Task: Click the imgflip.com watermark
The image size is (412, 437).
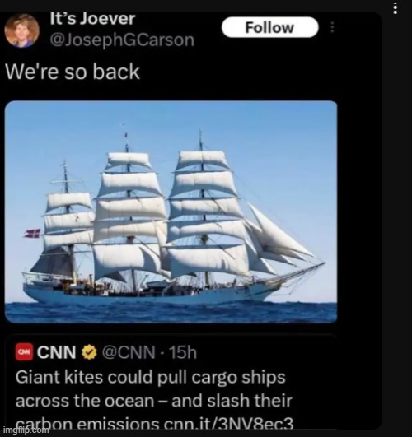Action: click(x=26, y=430)
